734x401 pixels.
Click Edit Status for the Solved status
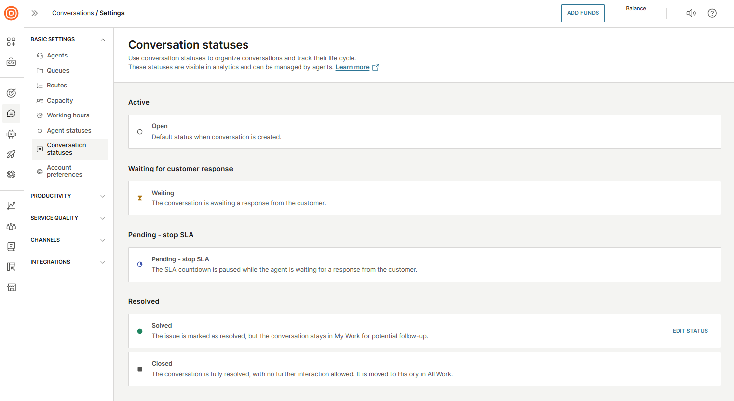point(690,331)
